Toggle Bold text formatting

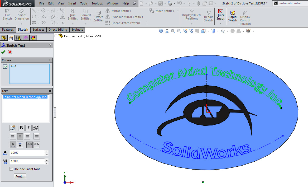coord(21,128)
